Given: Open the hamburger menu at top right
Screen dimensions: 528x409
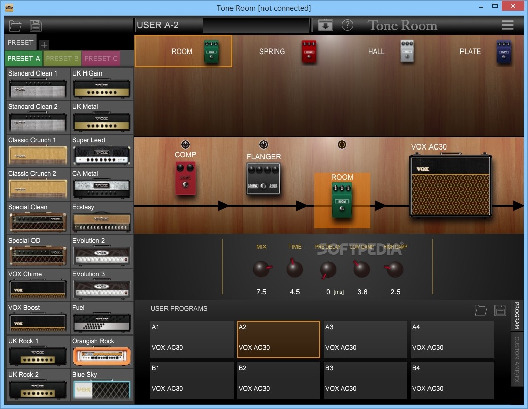Looking at the screenshot, I should tap(508, 25).
